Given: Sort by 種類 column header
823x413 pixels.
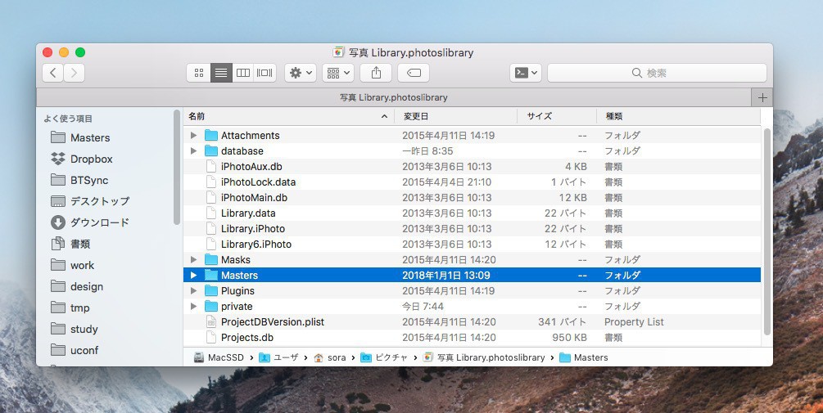Looking at the screenshot, I should point(678,116).
